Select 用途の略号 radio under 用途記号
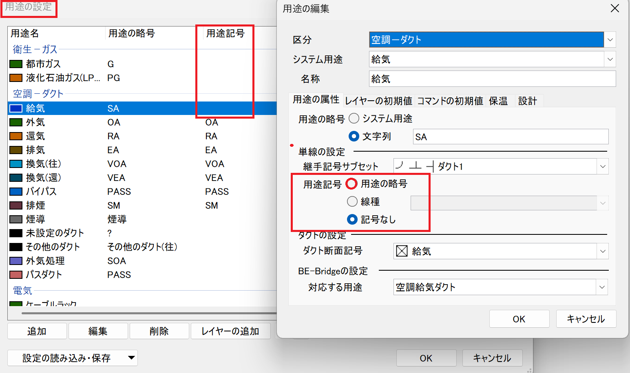The width and height of the screenshot is (630, 373). (351, 184)
